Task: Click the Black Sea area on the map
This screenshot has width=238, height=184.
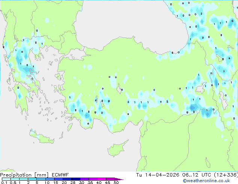Action: point(131,19)
